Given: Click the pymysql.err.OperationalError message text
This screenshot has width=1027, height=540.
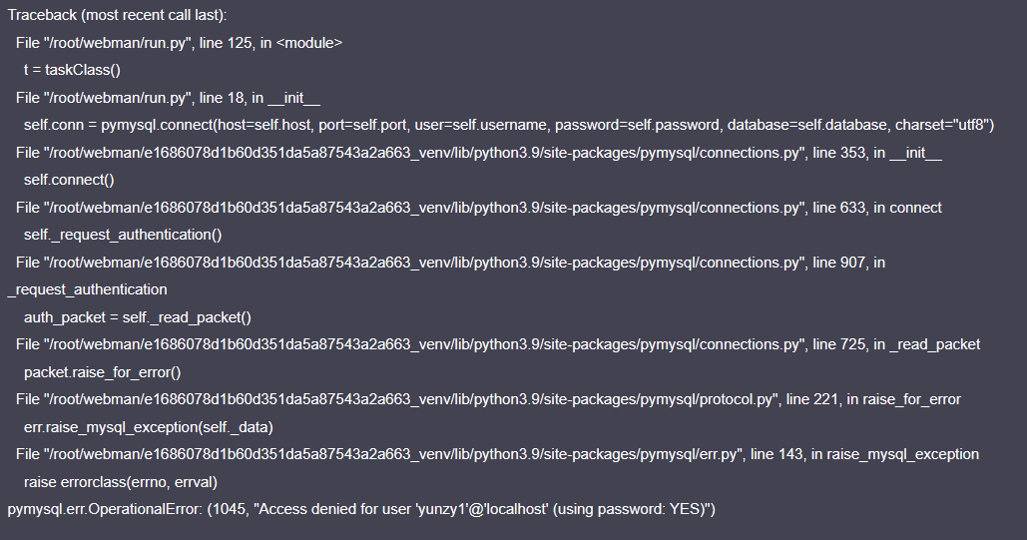Looking at the screenshot, I should click(361, 509).
